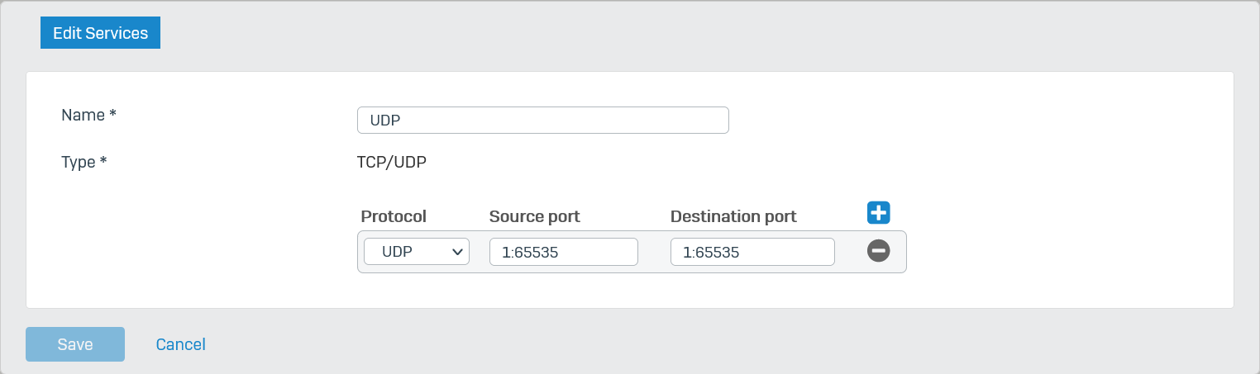Click the Destination port field 1:65535
Image resolution: width=1260 pixels, height=374 pixels.
click(x=752, y=252)
